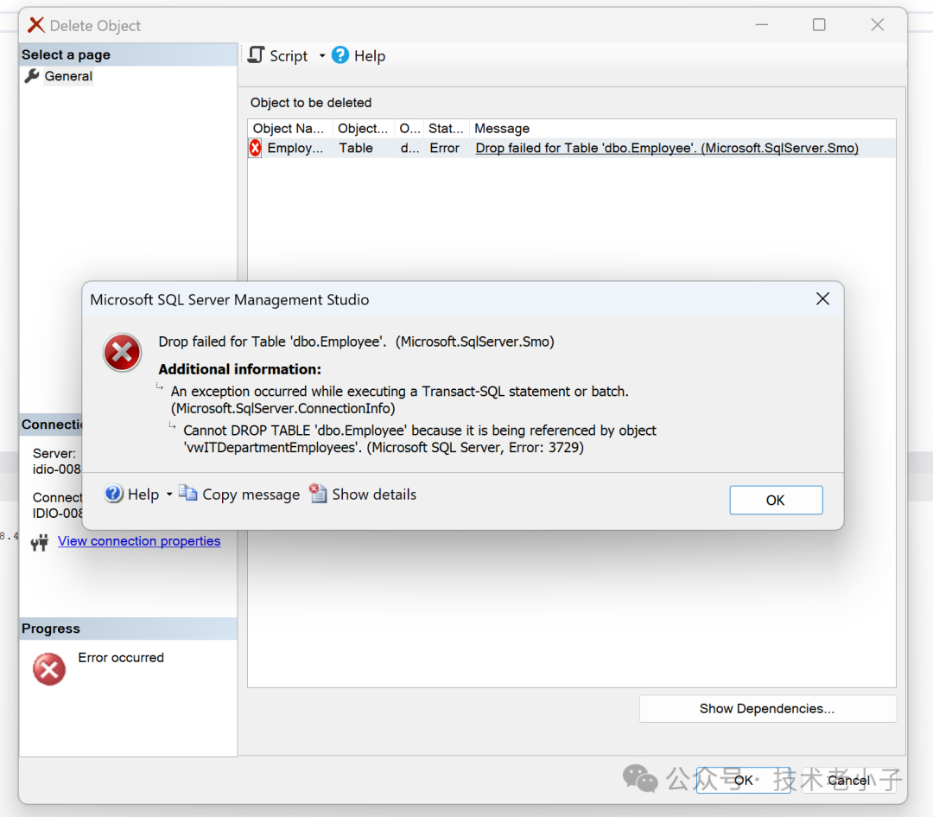Click the Object Name column header
The width and height of the screenshot is (933, 817).
289,128
